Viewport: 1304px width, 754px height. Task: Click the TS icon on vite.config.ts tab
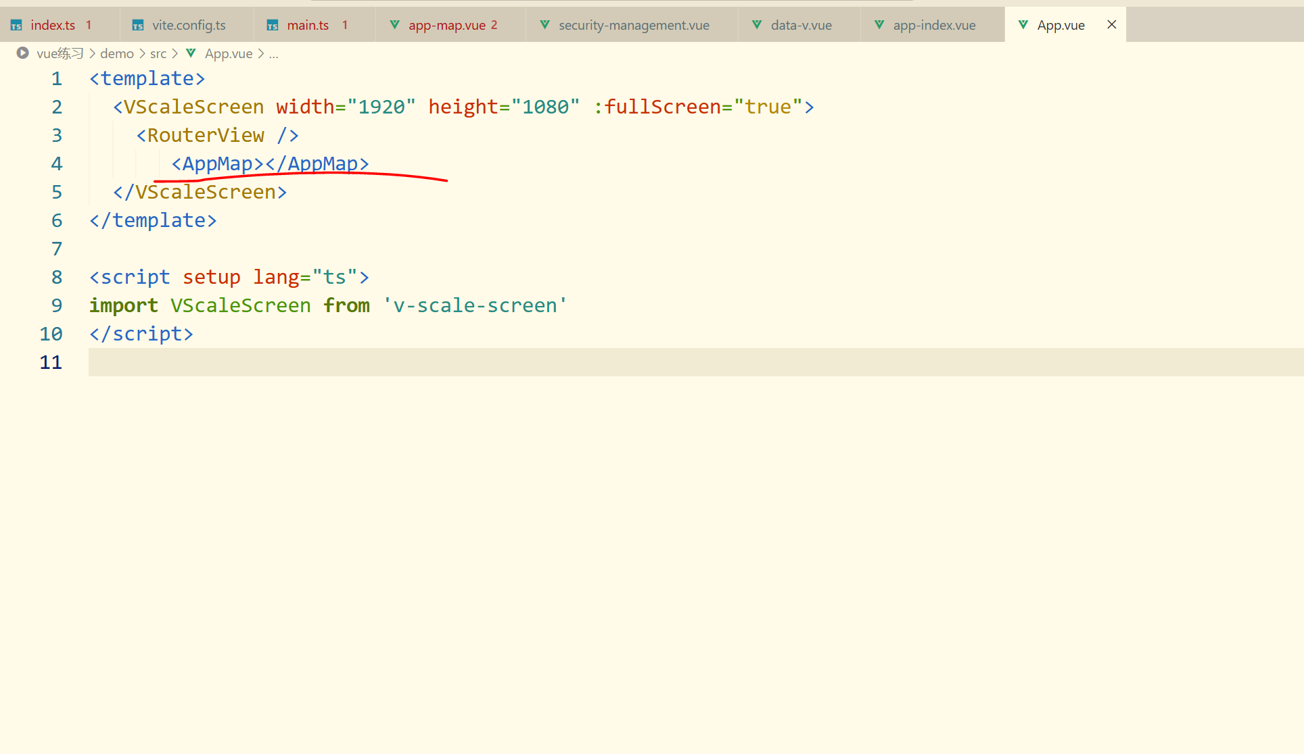pyautogui.click(x=138, y=26)
